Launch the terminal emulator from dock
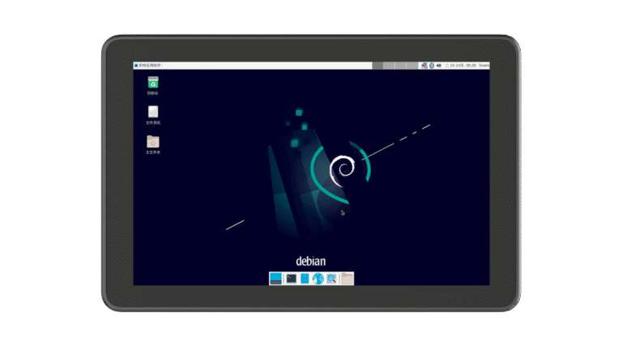Viewport: 622px width, 350px height. (292, 279)
